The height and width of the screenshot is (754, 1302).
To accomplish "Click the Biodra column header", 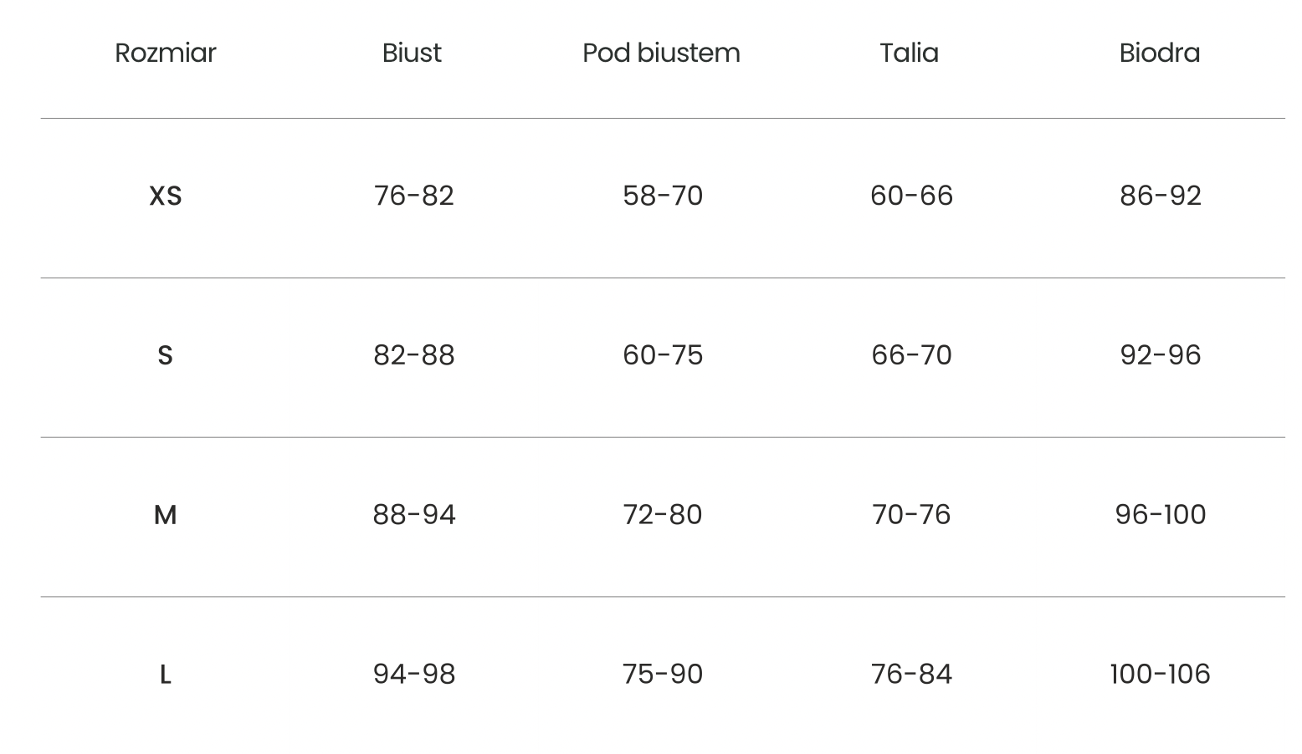I will [x=1159, y=53].
